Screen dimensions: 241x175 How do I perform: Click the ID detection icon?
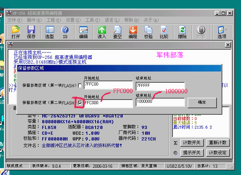65,32
